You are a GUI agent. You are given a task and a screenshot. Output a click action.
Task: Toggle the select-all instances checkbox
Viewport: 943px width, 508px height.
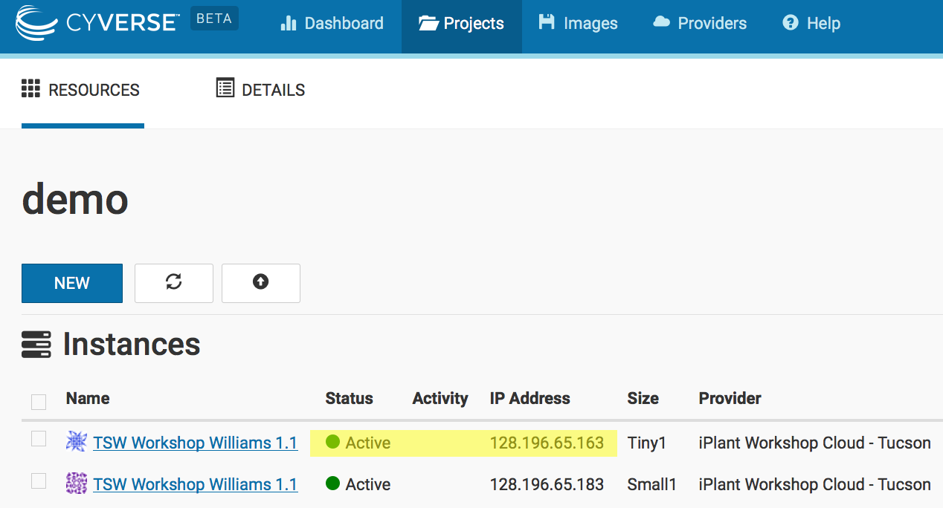click(x=39, y=402)
